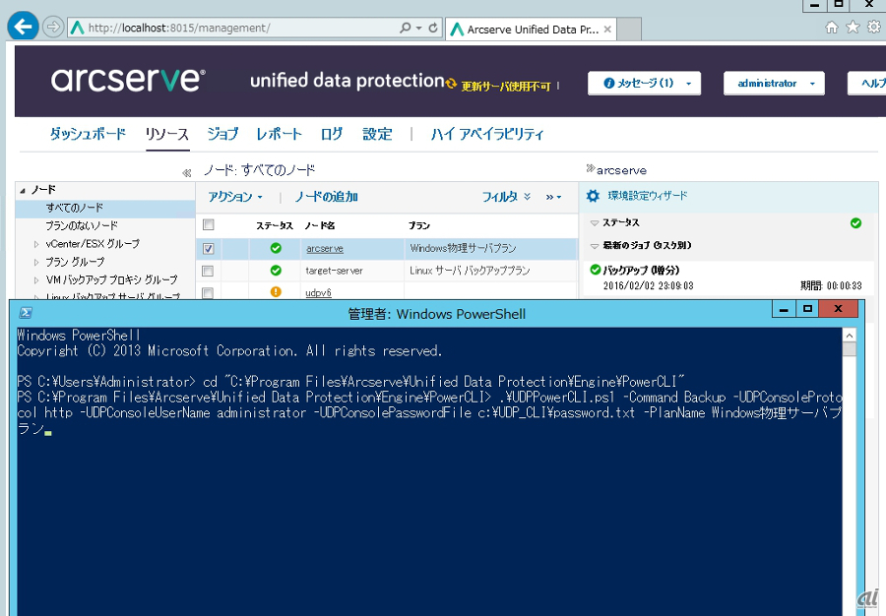Image resolution: width=886 pixels, height=616 pixels.
Task: Uncheck the arcserve node checkbox
Action: click(209, 248)
